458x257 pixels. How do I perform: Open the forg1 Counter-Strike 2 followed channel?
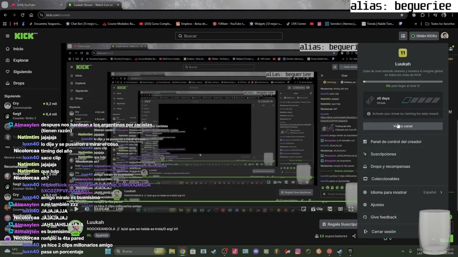(30, 116)
